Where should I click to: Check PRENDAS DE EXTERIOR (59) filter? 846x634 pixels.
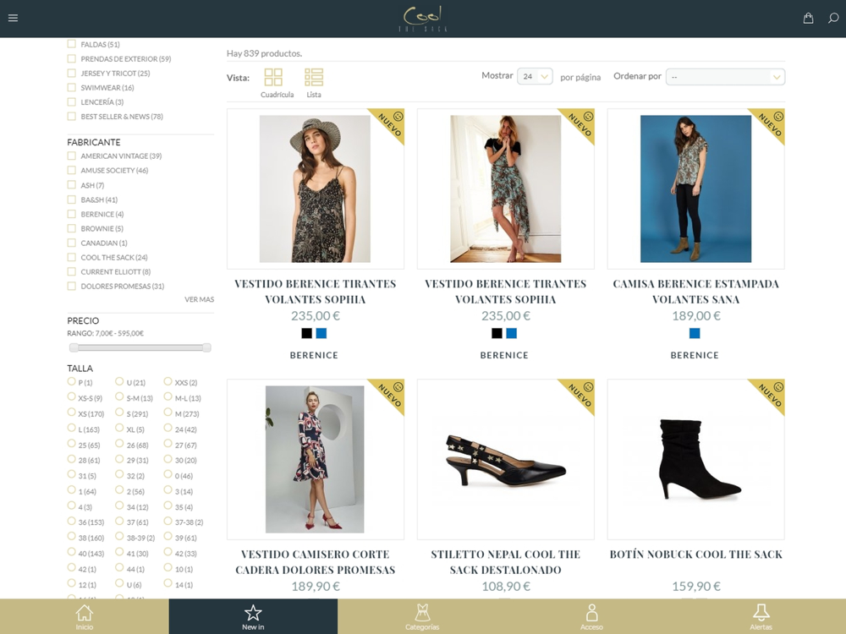pos(71,58)
